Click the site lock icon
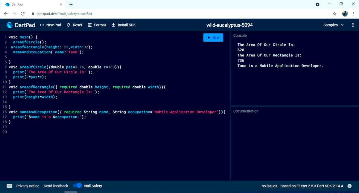Screen dimensions: 359x193 33,14
